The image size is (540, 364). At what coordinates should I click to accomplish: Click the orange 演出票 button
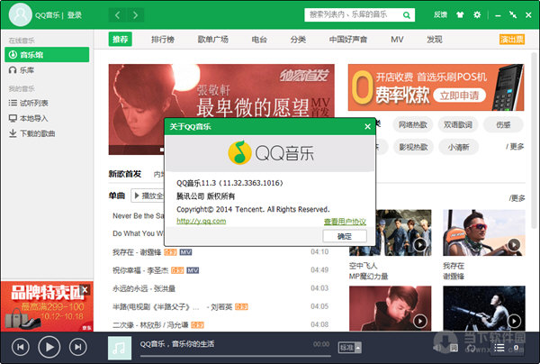[x=512, y=40]
